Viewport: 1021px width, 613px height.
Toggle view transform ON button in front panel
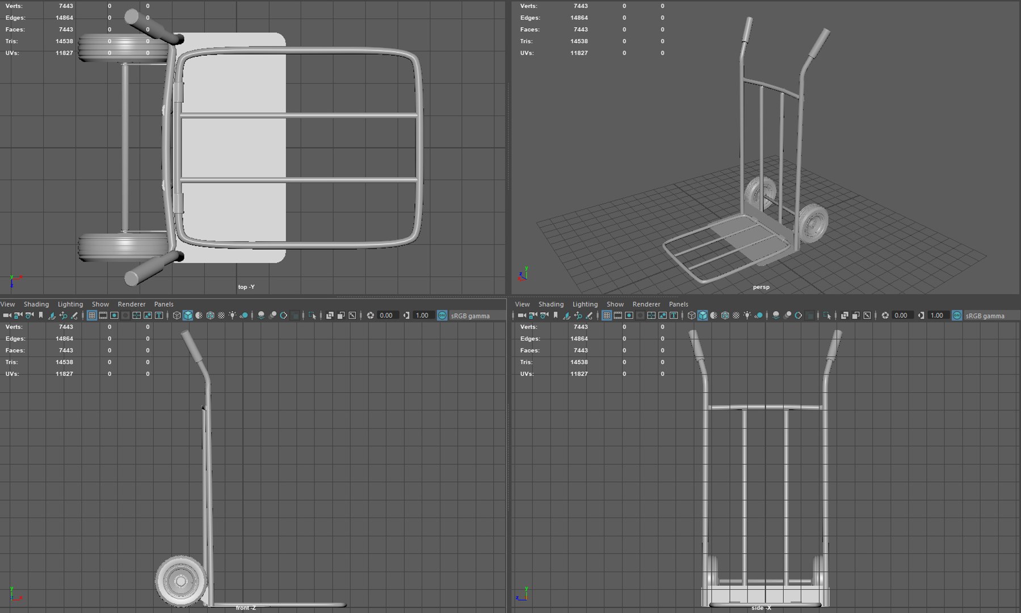click(x=442, y=316)
